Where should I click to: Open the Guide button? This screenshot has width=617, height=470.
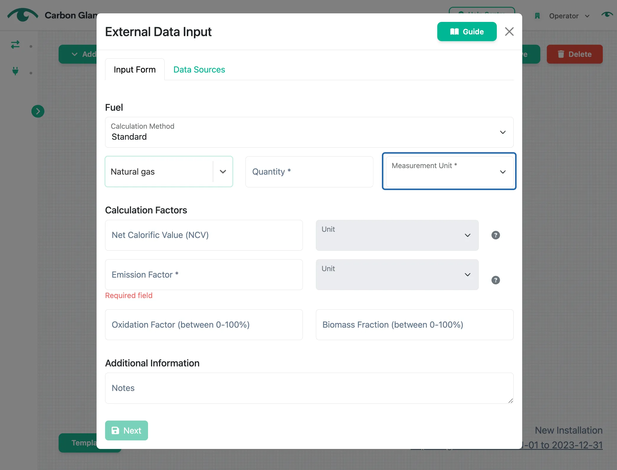tap(467, 32)
